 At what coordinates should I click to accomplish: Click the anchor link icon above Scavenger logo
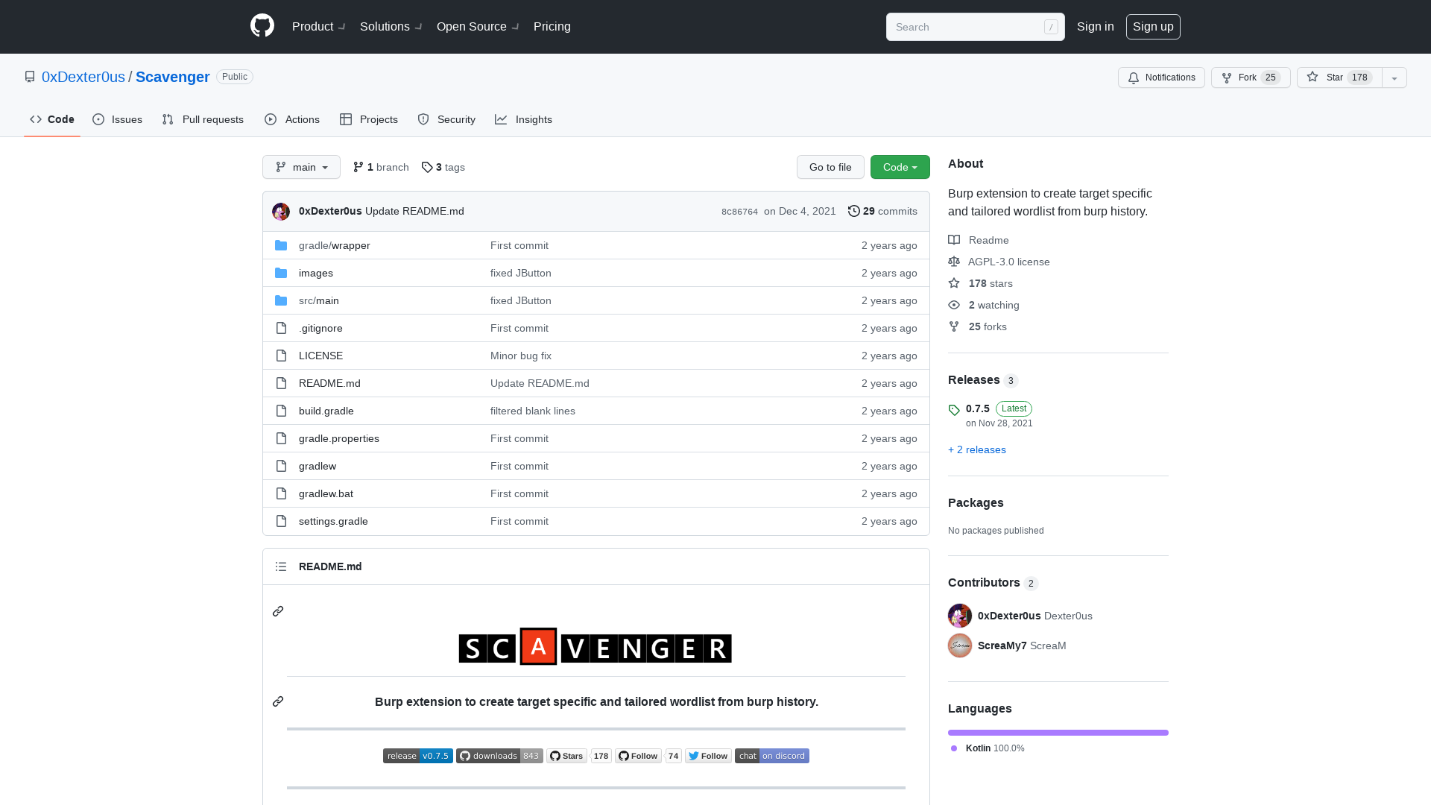278,611
